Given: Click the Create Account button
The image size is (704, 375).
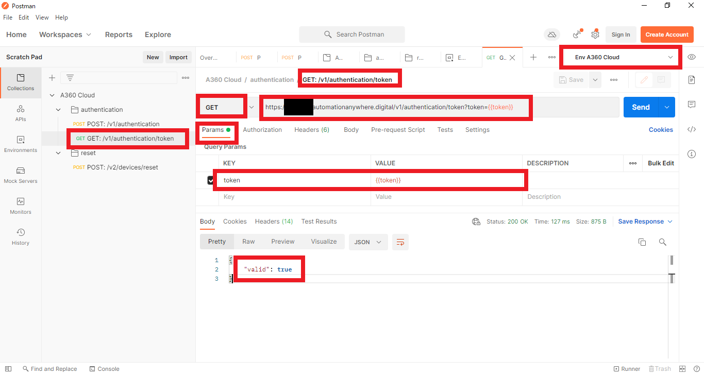Looking at the screenshot, I should [667, 35].
